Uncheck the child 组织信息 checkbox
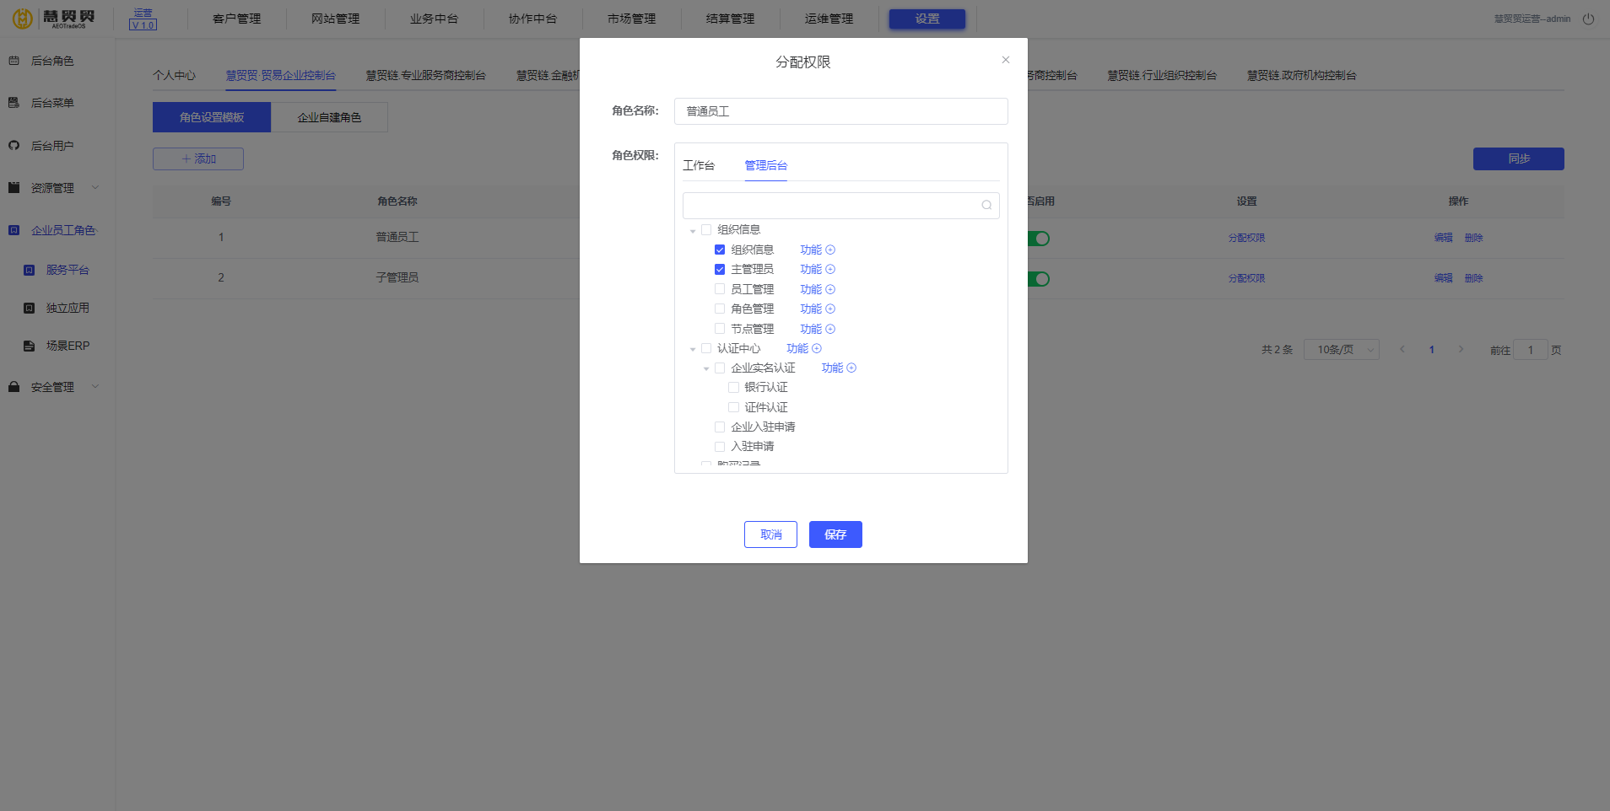The height and width of the screenshot is (811, 1610). click(x=720, y=250)
